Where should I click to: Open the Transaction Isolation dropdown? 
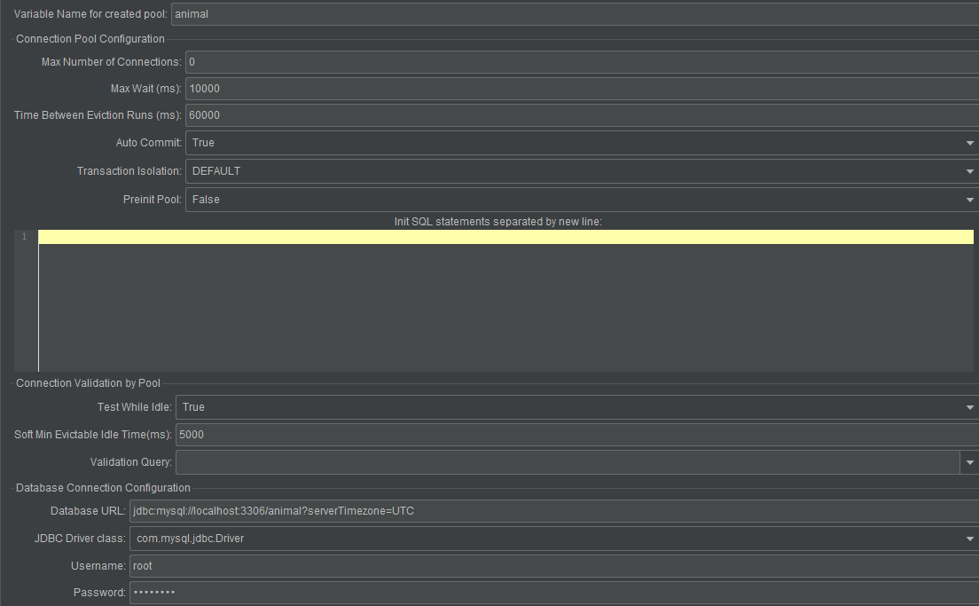pyautogui.click(x=582, y=171)
